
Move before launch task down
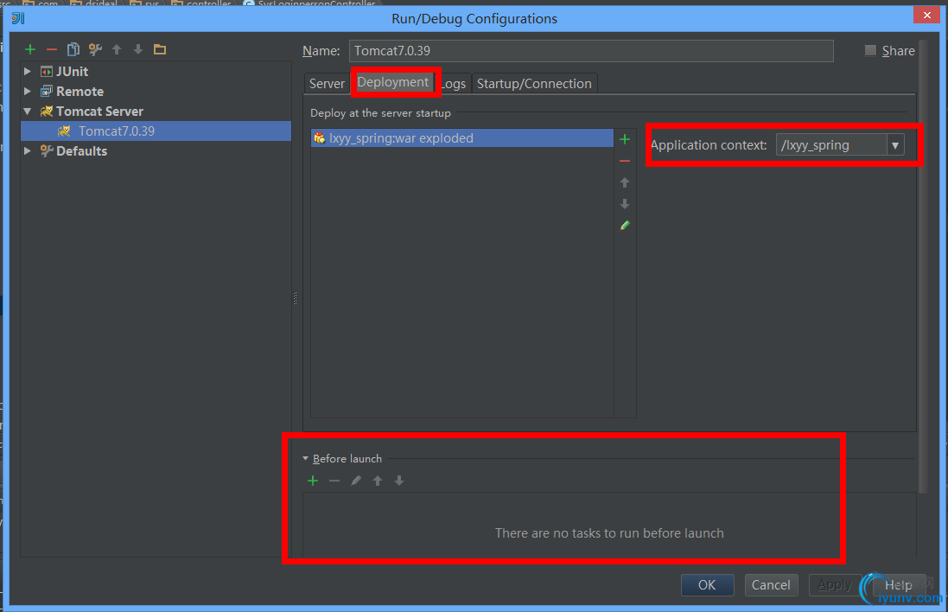point(399,481)
